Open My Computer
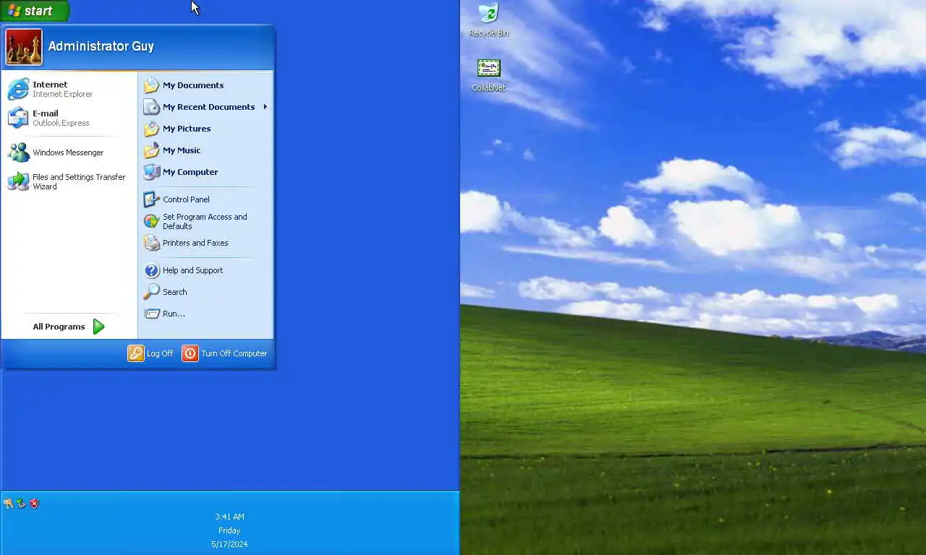Viewport: 926px width, 555px height. pyautogui.click(x=207, y=172)
